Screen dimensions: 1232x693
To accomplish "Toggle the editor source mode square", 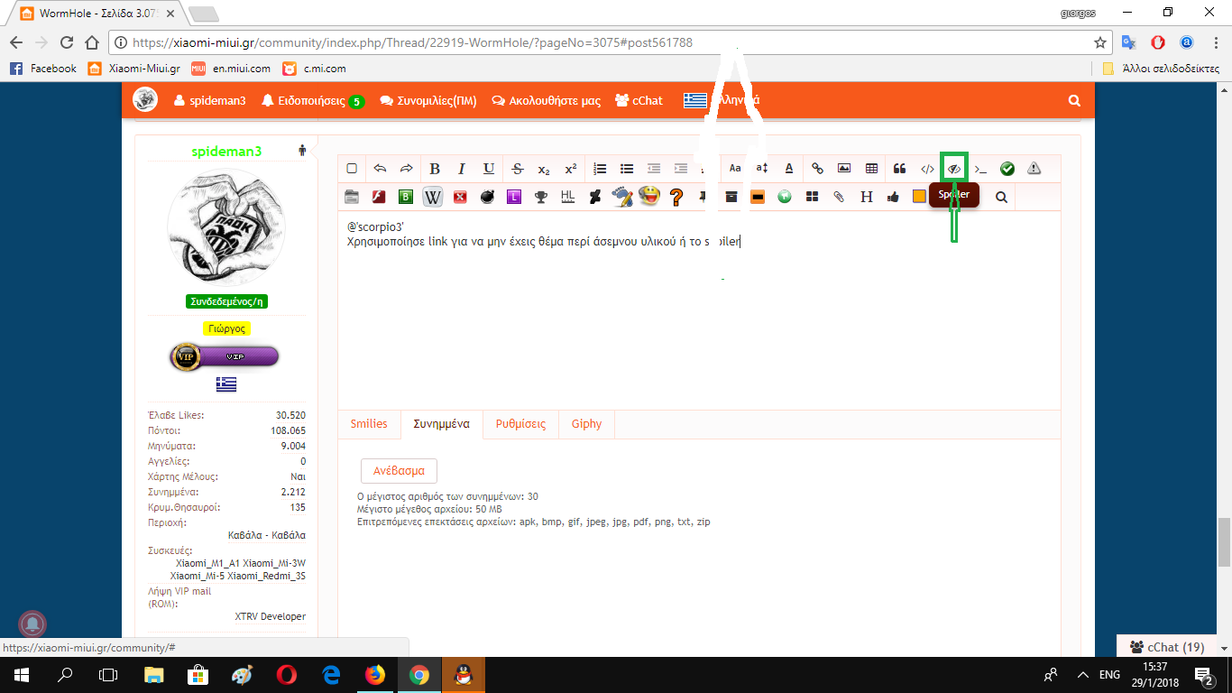I will coord(352,169).
